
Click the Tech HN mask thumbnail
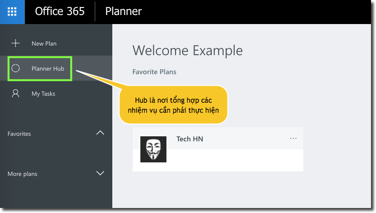point(153,149)
